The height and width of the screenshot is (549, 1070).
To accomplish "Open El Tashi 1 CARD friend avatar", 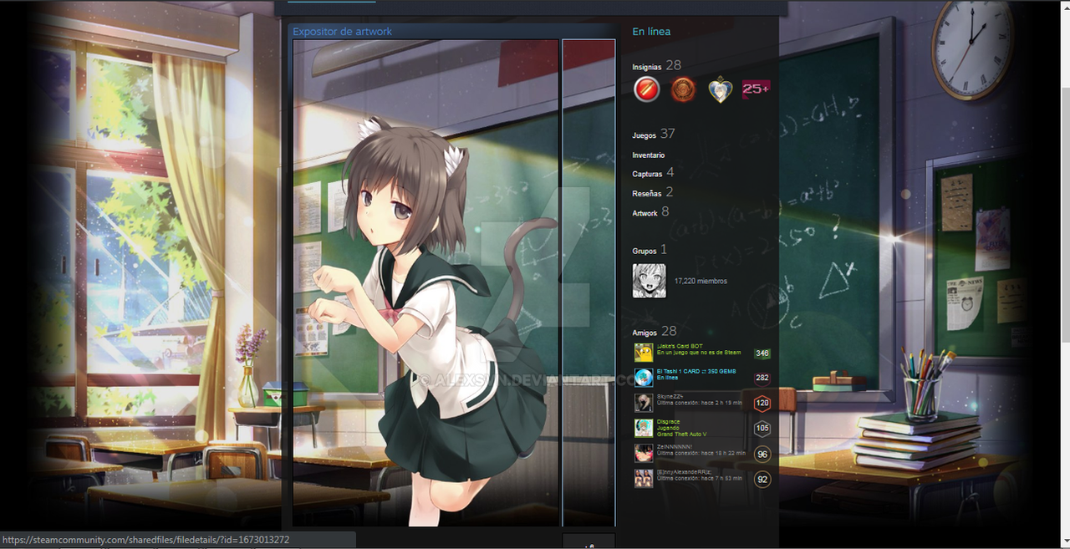I will 643,378.
